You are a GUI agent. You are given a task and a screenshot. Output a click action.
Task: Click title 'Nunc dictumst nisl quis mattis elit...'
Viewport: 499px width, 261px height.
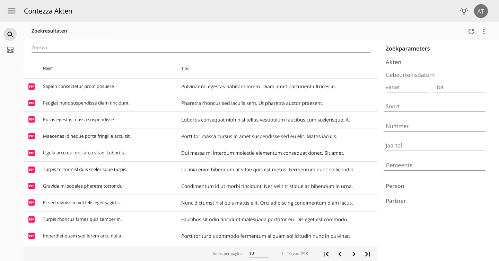tap(267, 203)
